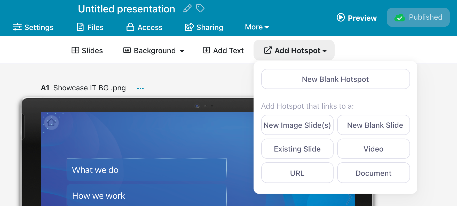
Task: Choose New Blank Slide hotspot link
Action: [x=373, y=125]
